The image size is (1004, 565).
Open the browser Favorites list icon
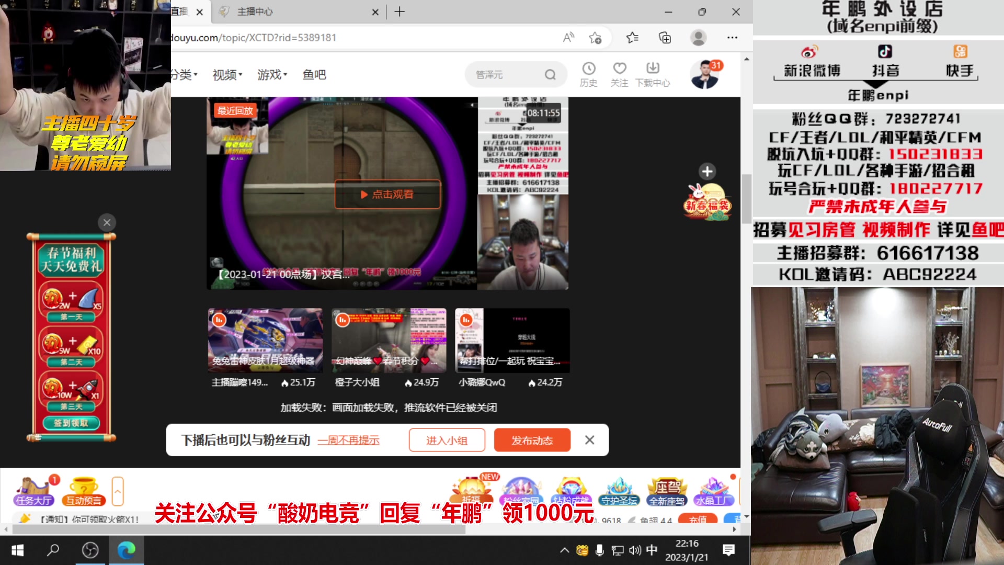[632, 38]
